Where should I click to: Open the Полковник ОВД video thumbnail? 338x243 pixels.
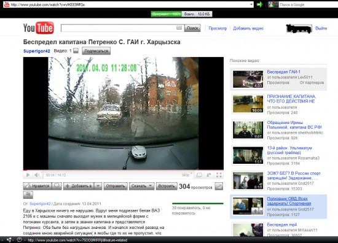coord(248,206)
